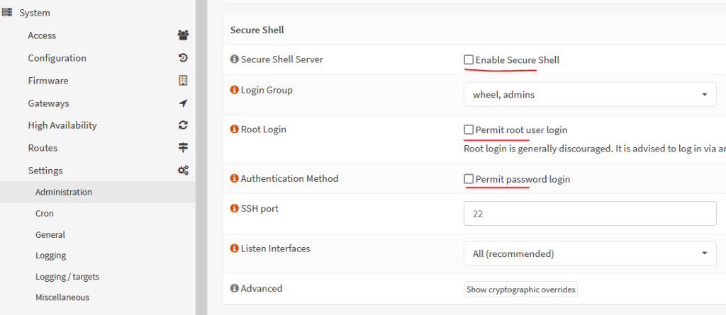Screen dimensions: 726x315
Task: Click into the SSH port field
Action: (590, 214)
